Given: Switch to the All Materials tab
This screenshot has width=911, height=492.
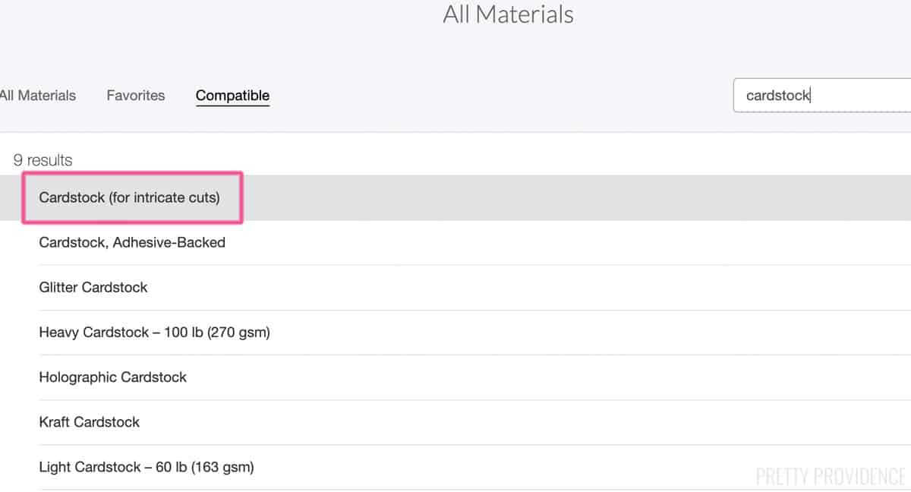Looking at the screenshot, I should (38, 96).
